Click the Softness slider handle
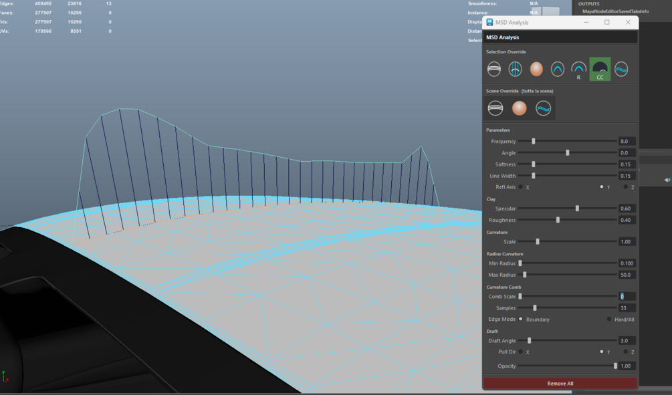672x395 pixels. pyautogui.click(x=533, y=164)
